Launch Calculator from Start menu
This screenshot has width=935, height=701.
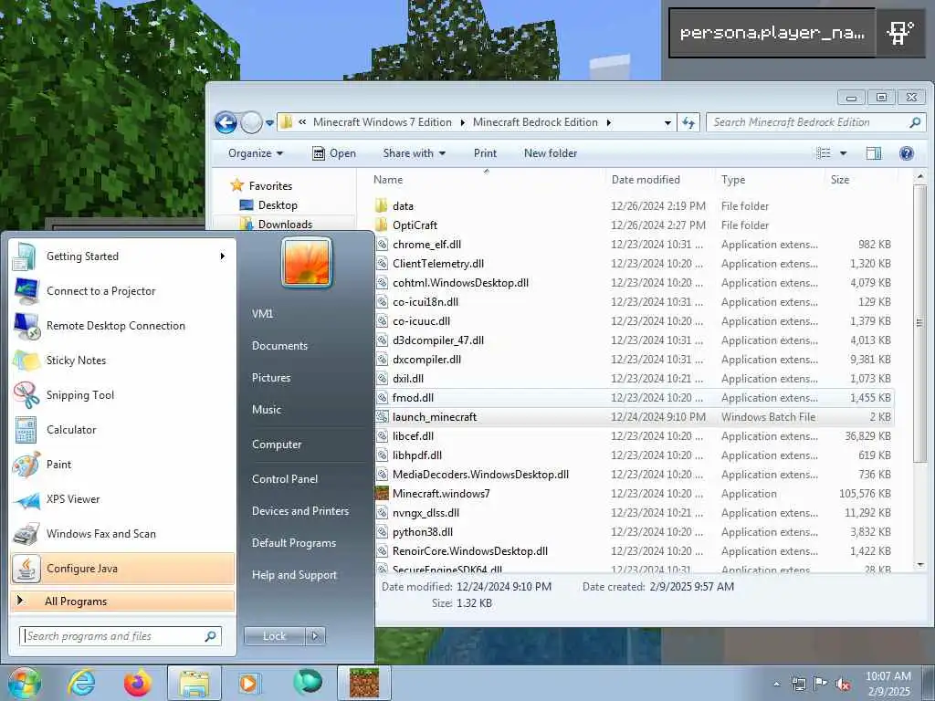pyautogui.click(x=122, y=429)
